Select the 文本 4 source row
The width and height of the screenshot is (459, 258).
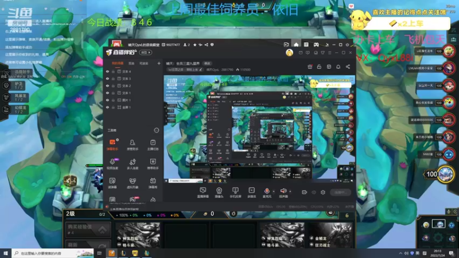(133, 71)
